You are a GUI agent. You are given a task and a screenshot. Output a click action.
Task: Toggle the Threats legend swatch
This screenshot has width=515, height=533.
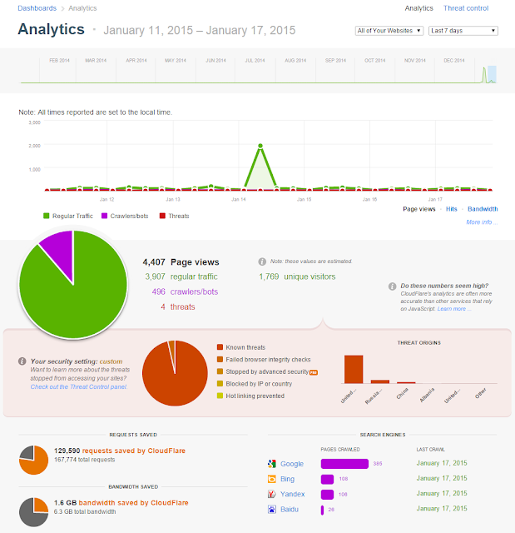point(162,216)
